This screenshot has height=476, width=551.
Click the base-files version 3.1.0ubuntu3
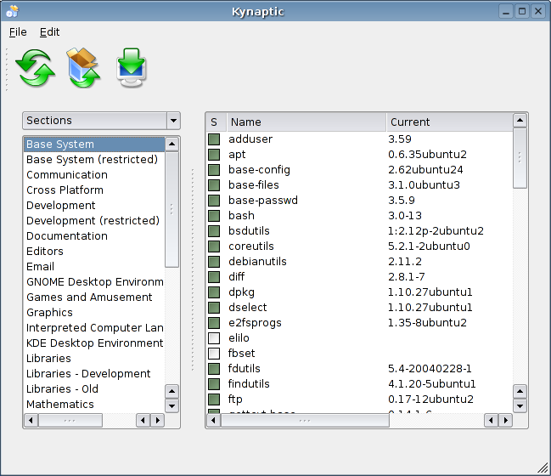424,185
